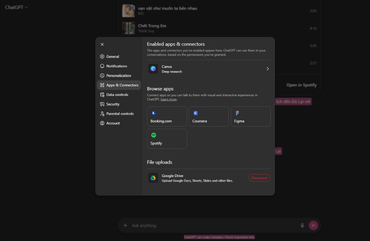This screenshot has height=241, width=370.
Task: Open the General settings section
Action: click(x=119, y=57)
